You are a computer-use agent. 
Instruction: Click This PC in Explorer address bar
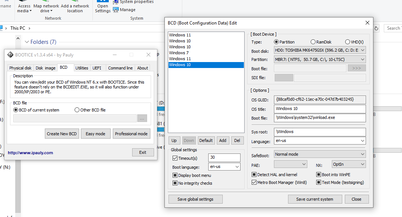click(x=18, y=28)
